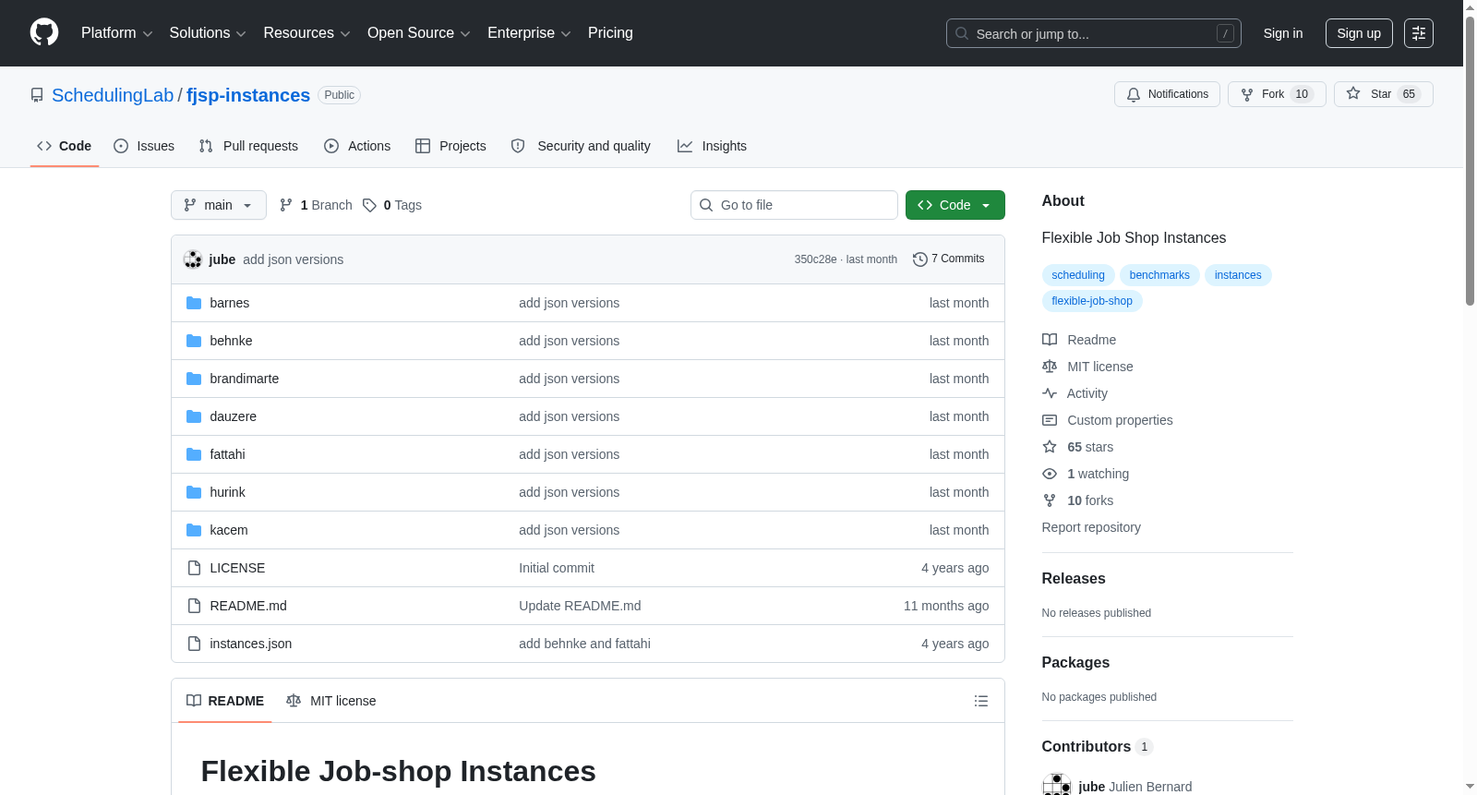Select the MIT license tab above the README
This screenshot has width=1477, height=795.
[x=331, y=701]
